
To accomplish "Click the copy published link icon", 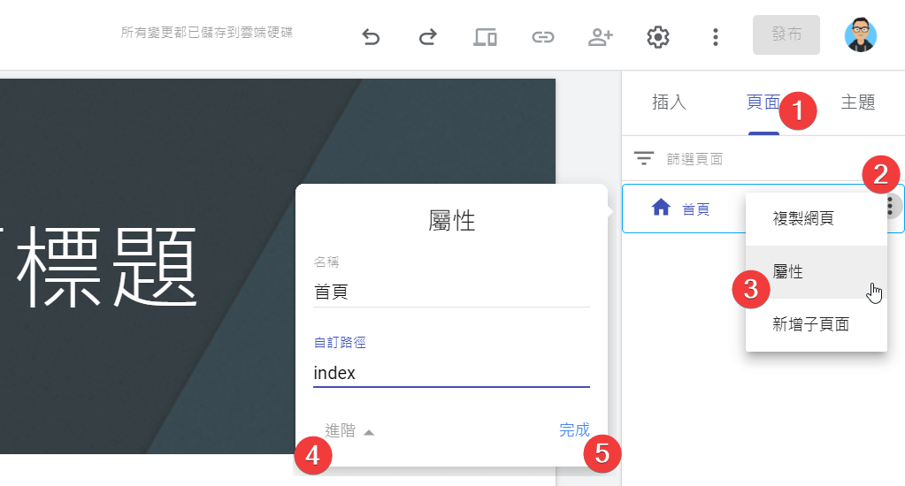I will 542,37.
